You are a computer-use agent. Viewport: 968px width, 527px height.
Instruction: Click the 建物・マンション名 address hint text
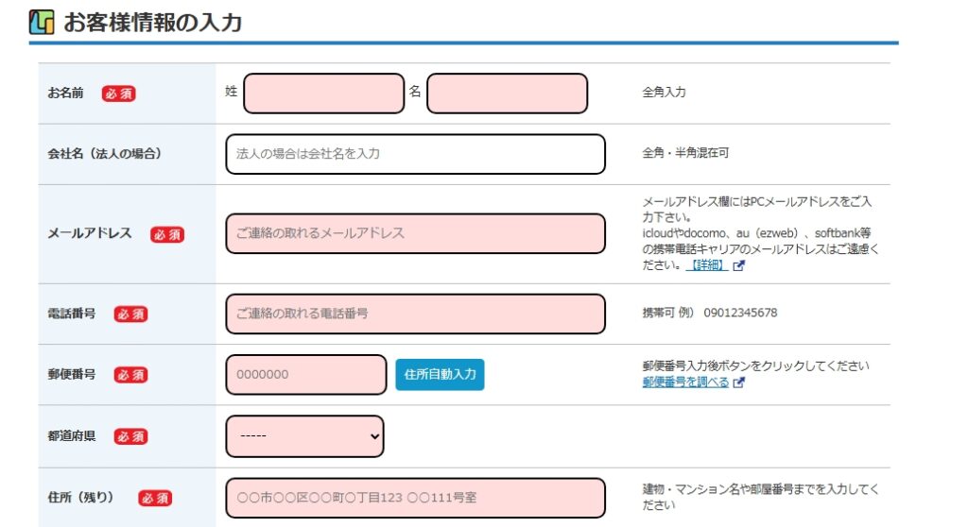click(761, 497)
